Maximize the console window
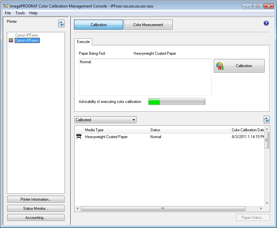This screenshot has height=228, width=277. click(x=258, y=6)
